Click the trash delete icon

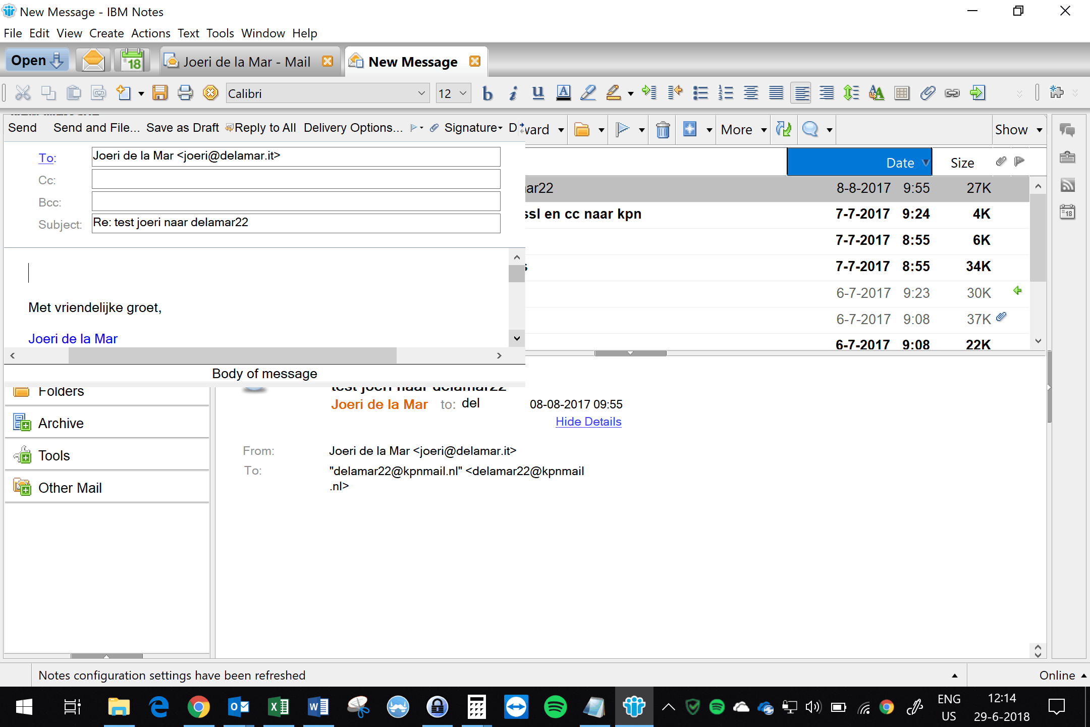663,130
